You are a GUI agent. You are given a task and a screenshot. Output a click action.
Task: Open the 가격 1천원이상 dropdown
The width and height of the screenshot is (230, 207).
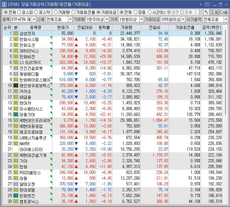(x=142, y=19)
